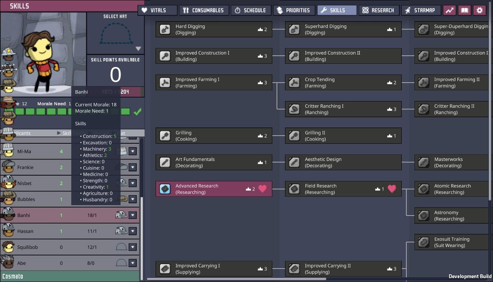Click the green morale checkmark
The image size is (493, 282).
pyautogui.click(x=137, y=112)
